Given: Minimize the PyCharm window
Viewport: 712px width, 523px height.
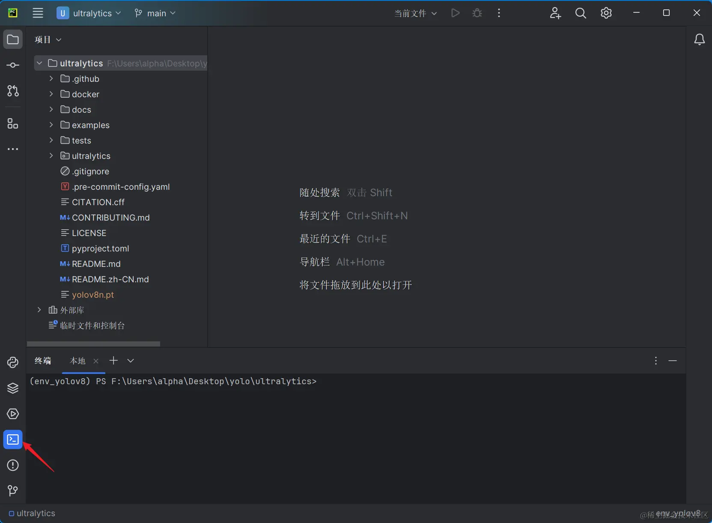Looking at the screenshot, I should [x=636, y=13].
